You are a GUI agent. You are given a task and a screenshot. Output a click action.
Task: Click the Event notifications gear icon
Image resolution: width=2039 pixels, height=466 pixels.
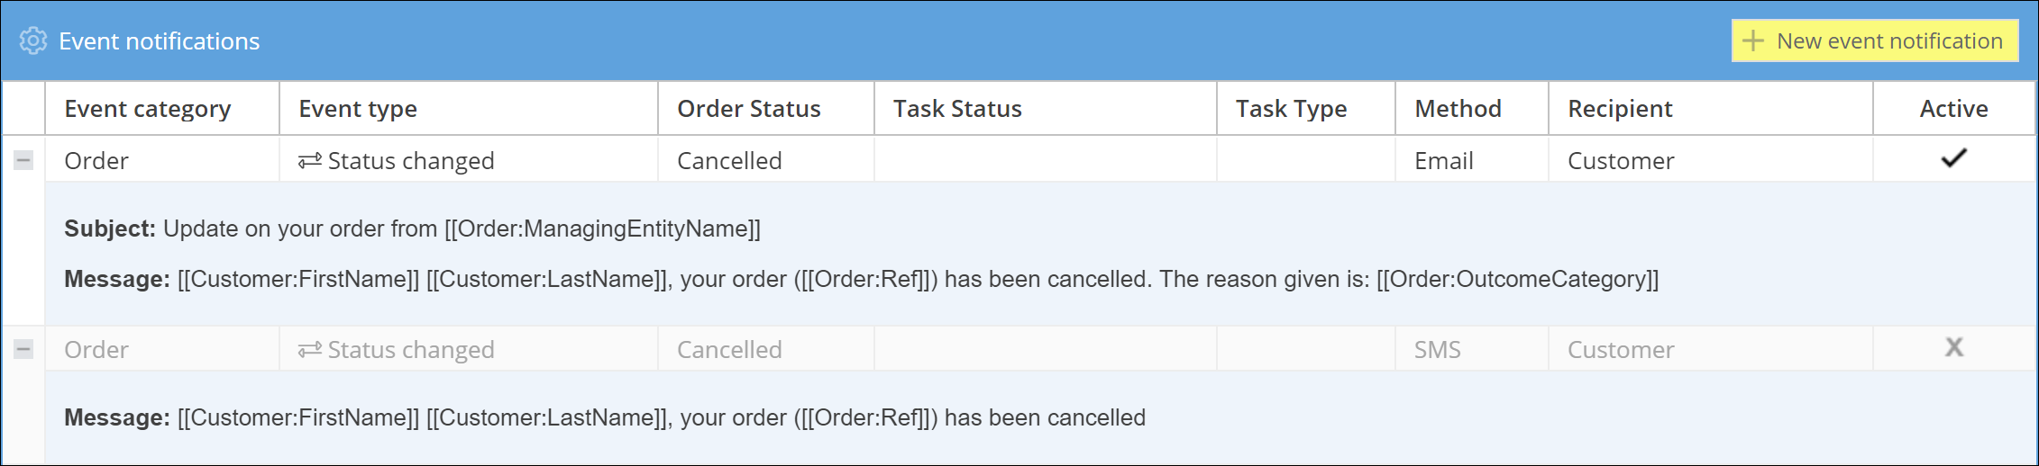click(x=33, y=41)
